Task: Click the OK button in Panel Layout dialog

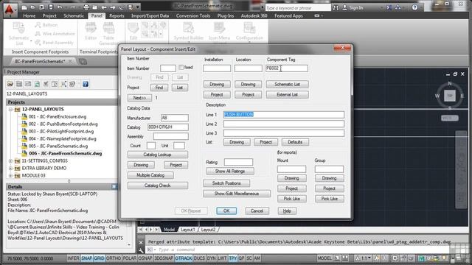Action: [x=226, y=211]
